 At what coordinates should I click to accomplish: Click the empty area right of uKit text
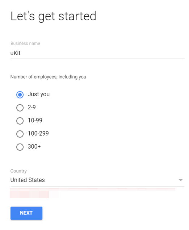pyautogui.click(x=102, y=53)
